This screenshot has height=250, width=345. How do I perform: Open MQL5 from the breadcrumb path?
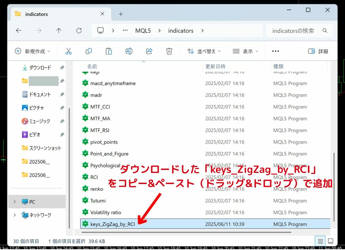(143, 30)
